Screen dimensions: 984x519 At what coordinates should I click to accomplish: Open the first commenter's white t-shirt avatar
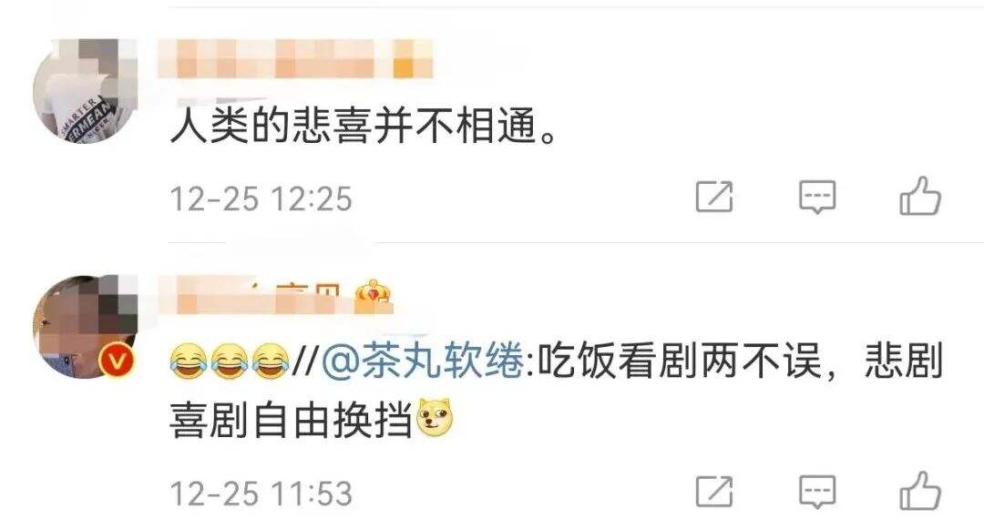[85, 92]
